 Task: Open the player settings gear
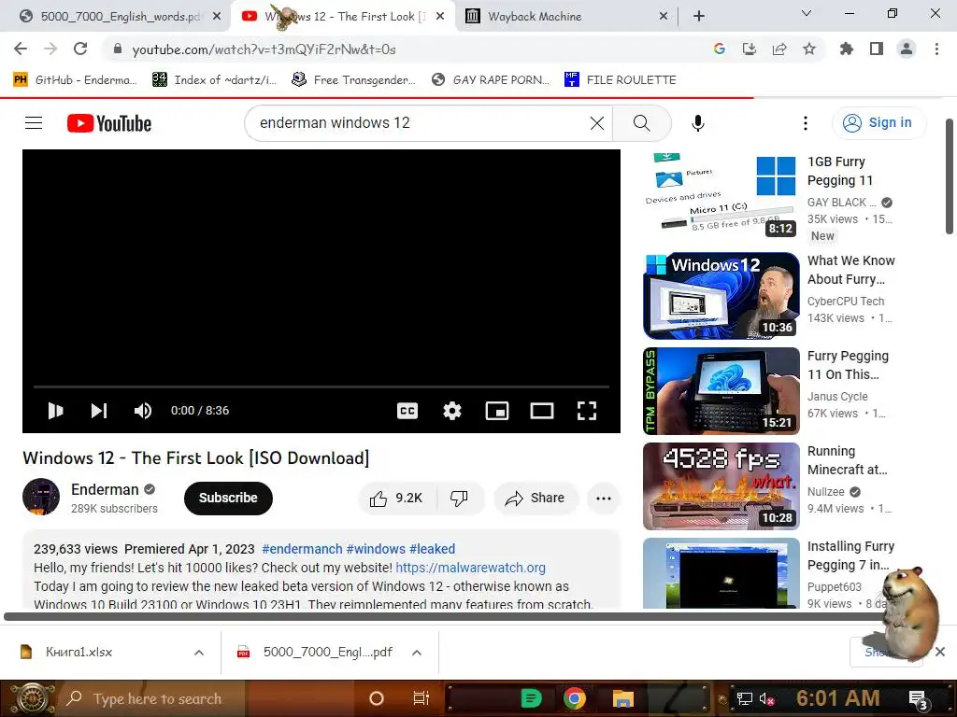tap(451, 411)
